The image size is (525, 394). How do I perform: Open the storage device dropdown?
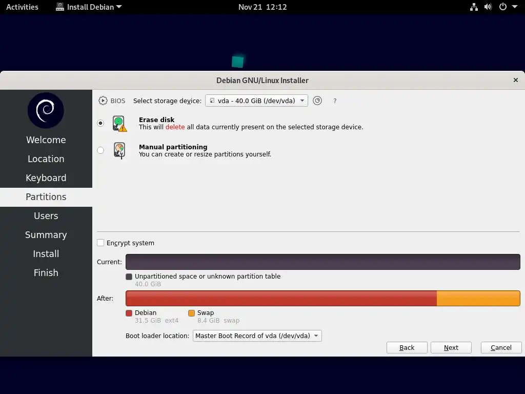coord(256,101)
